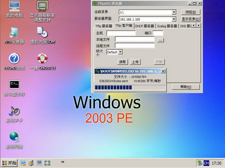Click the 读取 button
This screenshot has height=168, width=225.
[123, 62]
